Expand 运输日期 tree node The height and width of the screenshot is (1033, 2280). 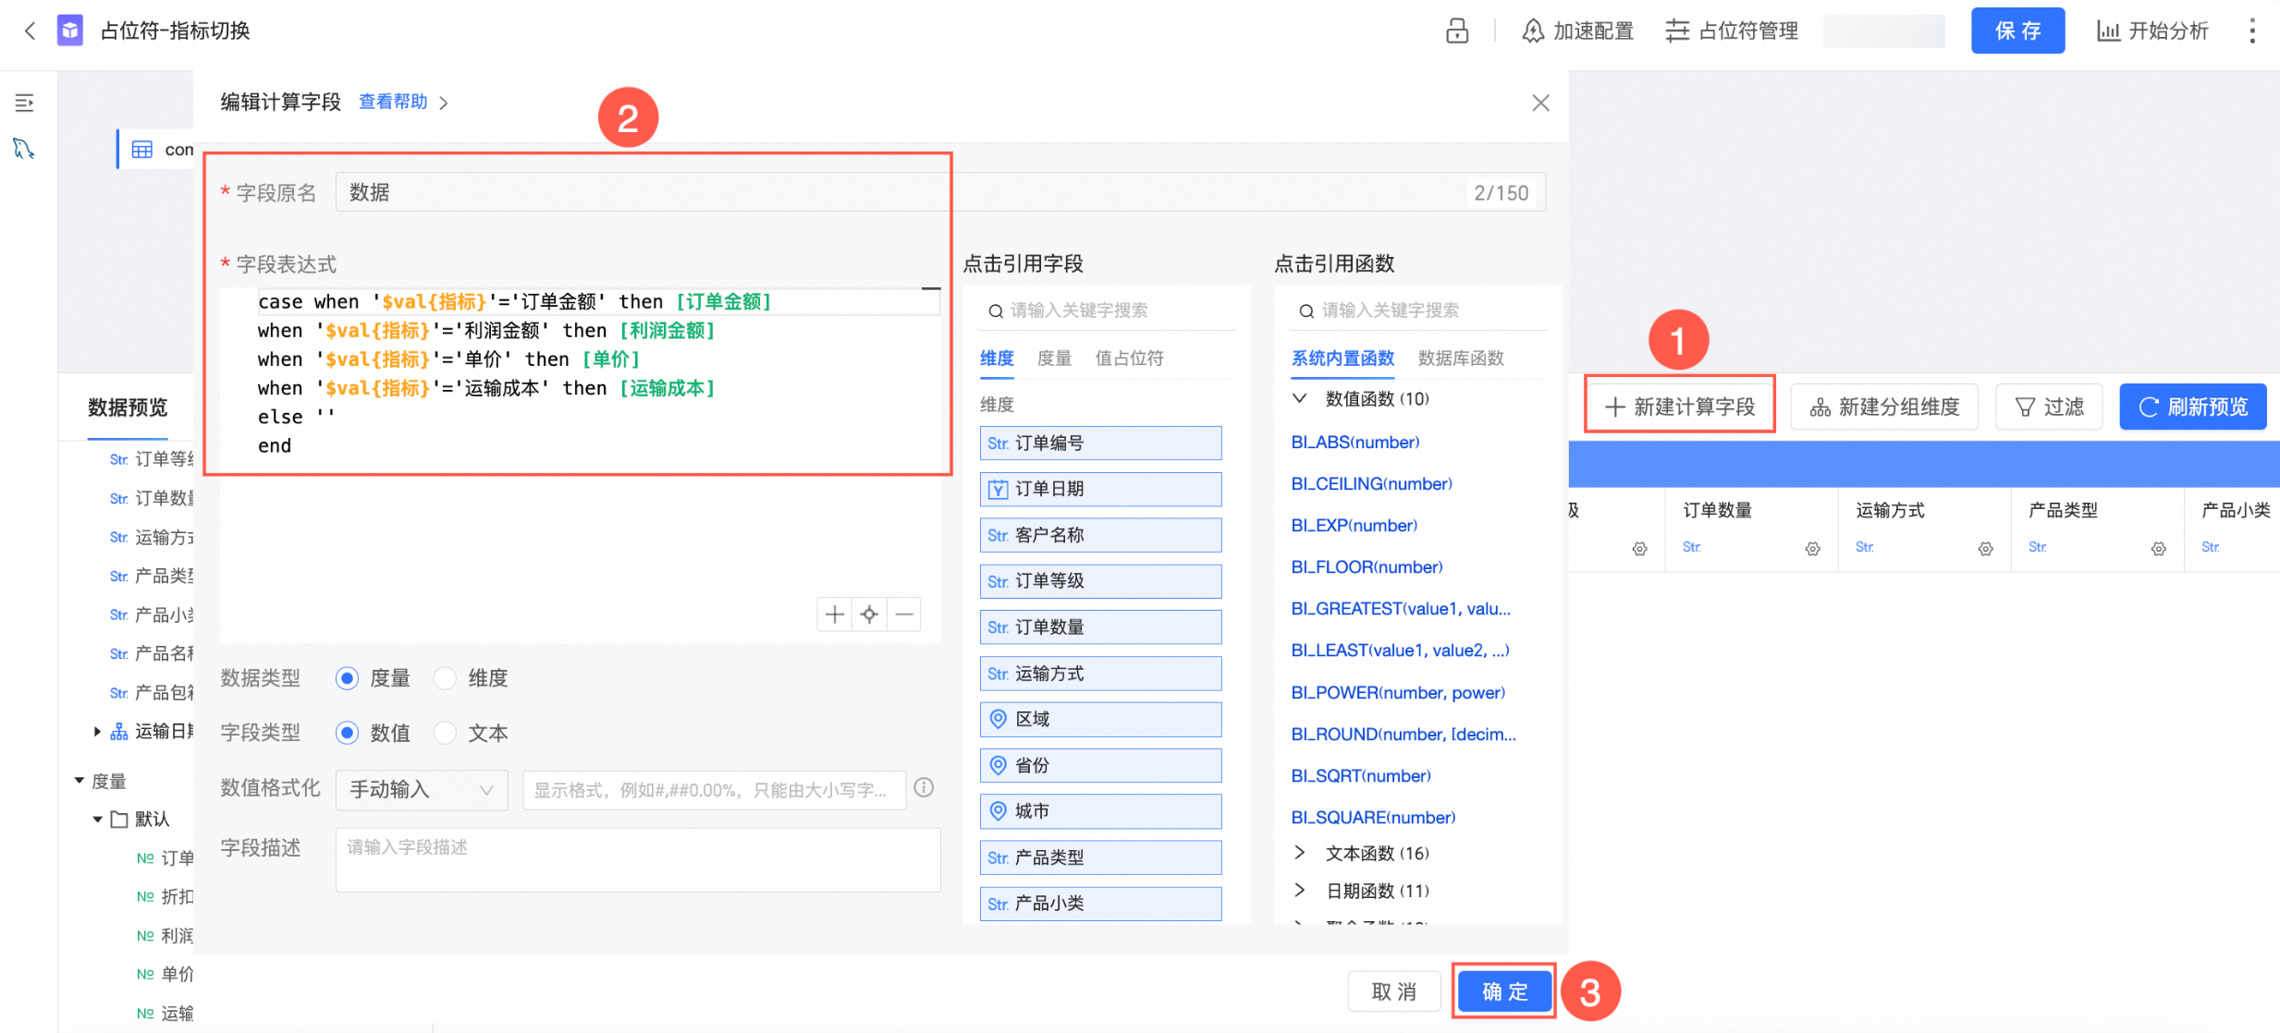[97, 732]
